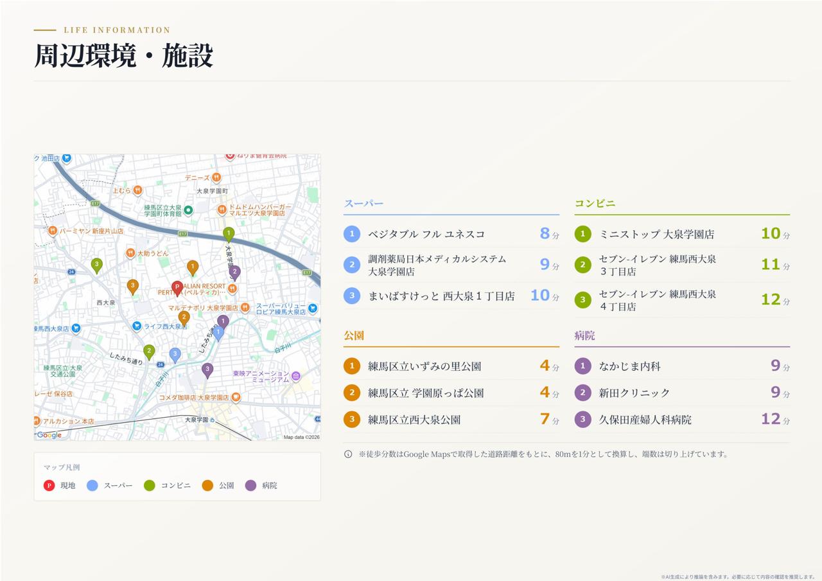Click the number badge beside ミニストップ 大泉学園店
The width and height of the screenshot is (822, 581).
click(582, 234)
